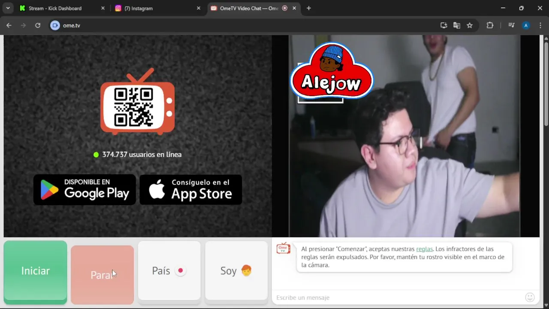Image resolution: width=549 pixels, height=309 pixels.
Task: Expand the tab search dropdown arrow
Action: 8,8
